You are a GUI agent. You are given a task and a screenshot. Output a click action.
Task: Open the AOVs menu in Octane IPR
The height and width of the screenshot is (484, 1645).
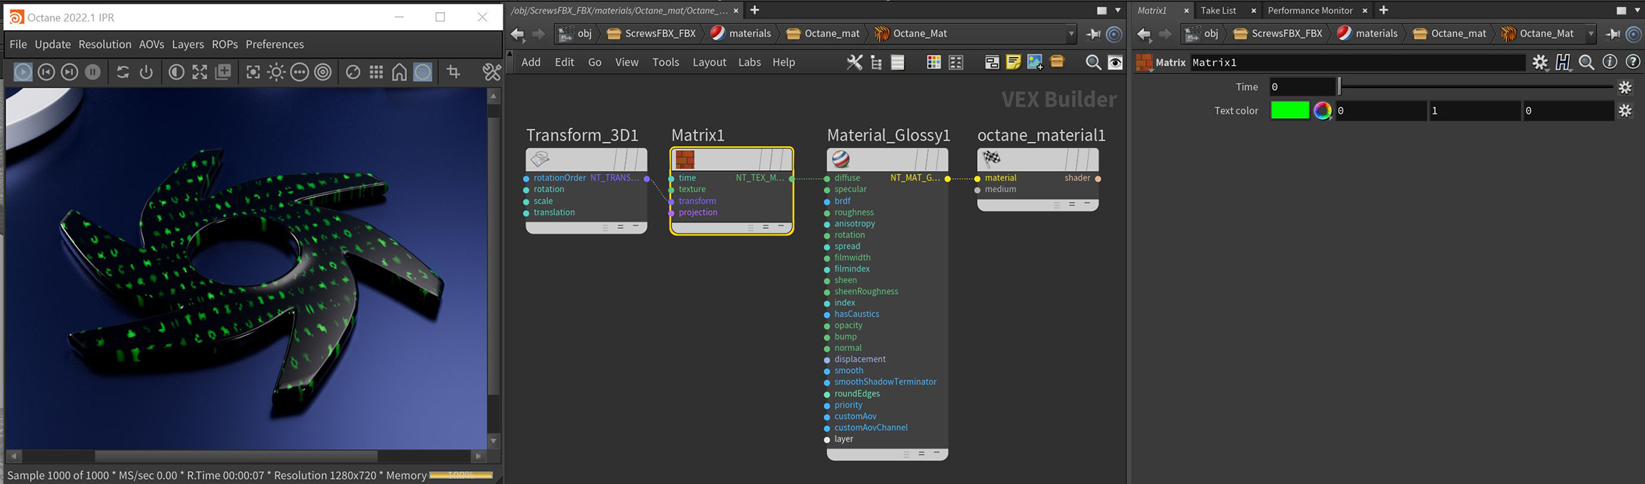click(151, 44)
